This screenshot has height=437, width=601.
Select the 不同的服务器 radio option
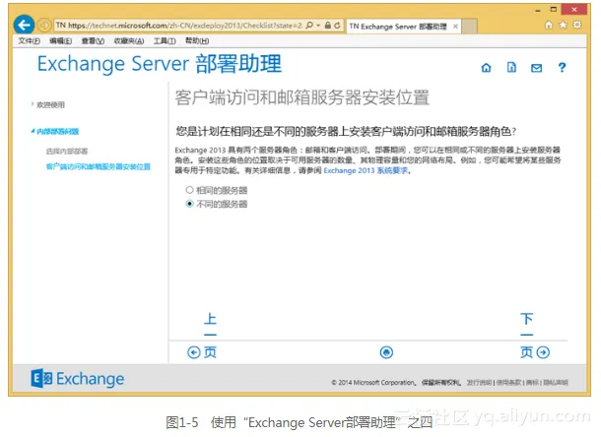tap(190, 204)
